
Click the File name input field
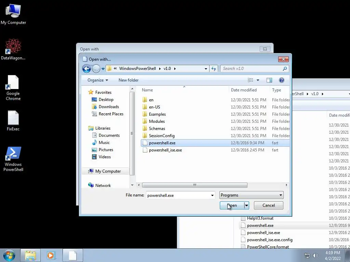point(178,195)
